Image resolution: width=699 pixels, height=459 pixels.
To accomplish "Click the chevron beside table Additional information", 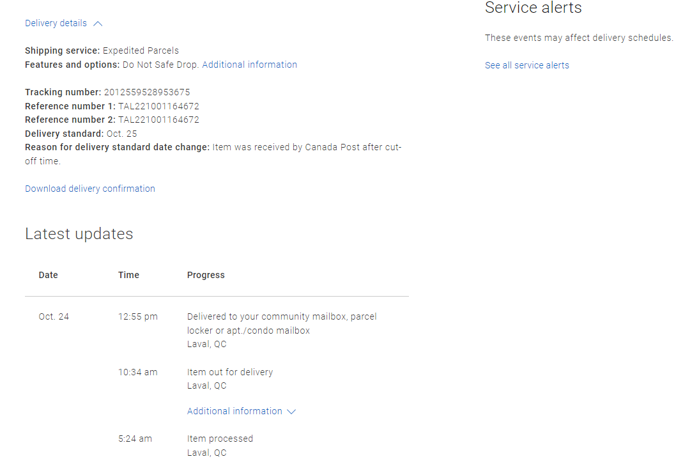I will click(291, 412).
